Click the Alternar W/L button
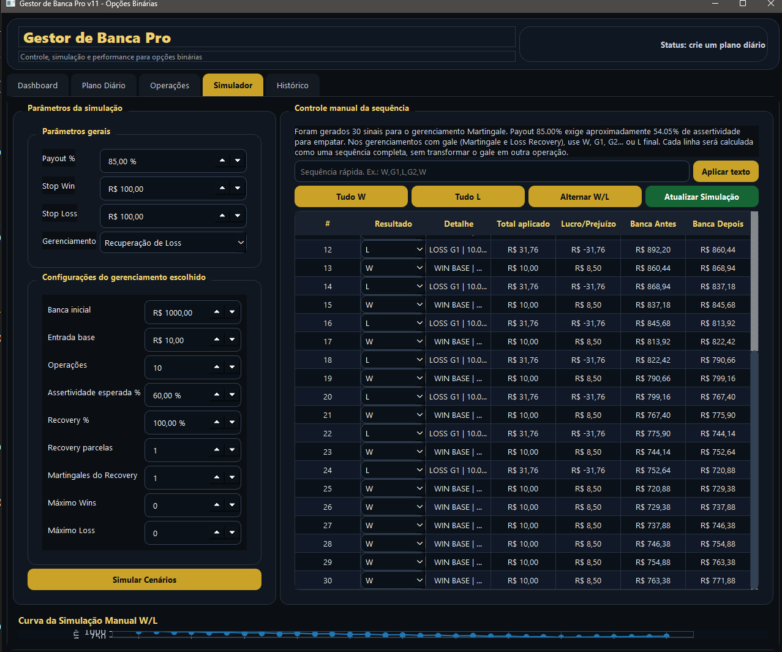The image size is (782, 652). point(585,197)
